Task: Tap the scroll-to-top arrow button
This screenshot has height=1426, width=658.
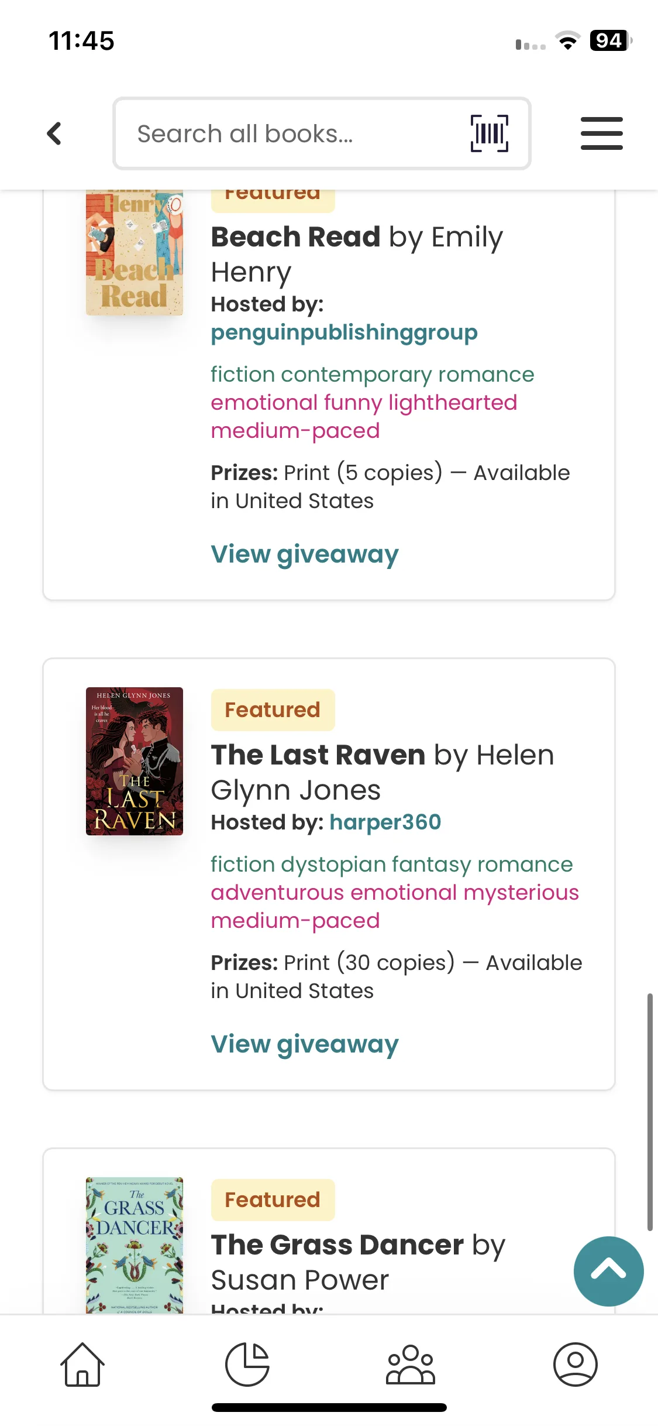Action: click(x=608, y=1271)
